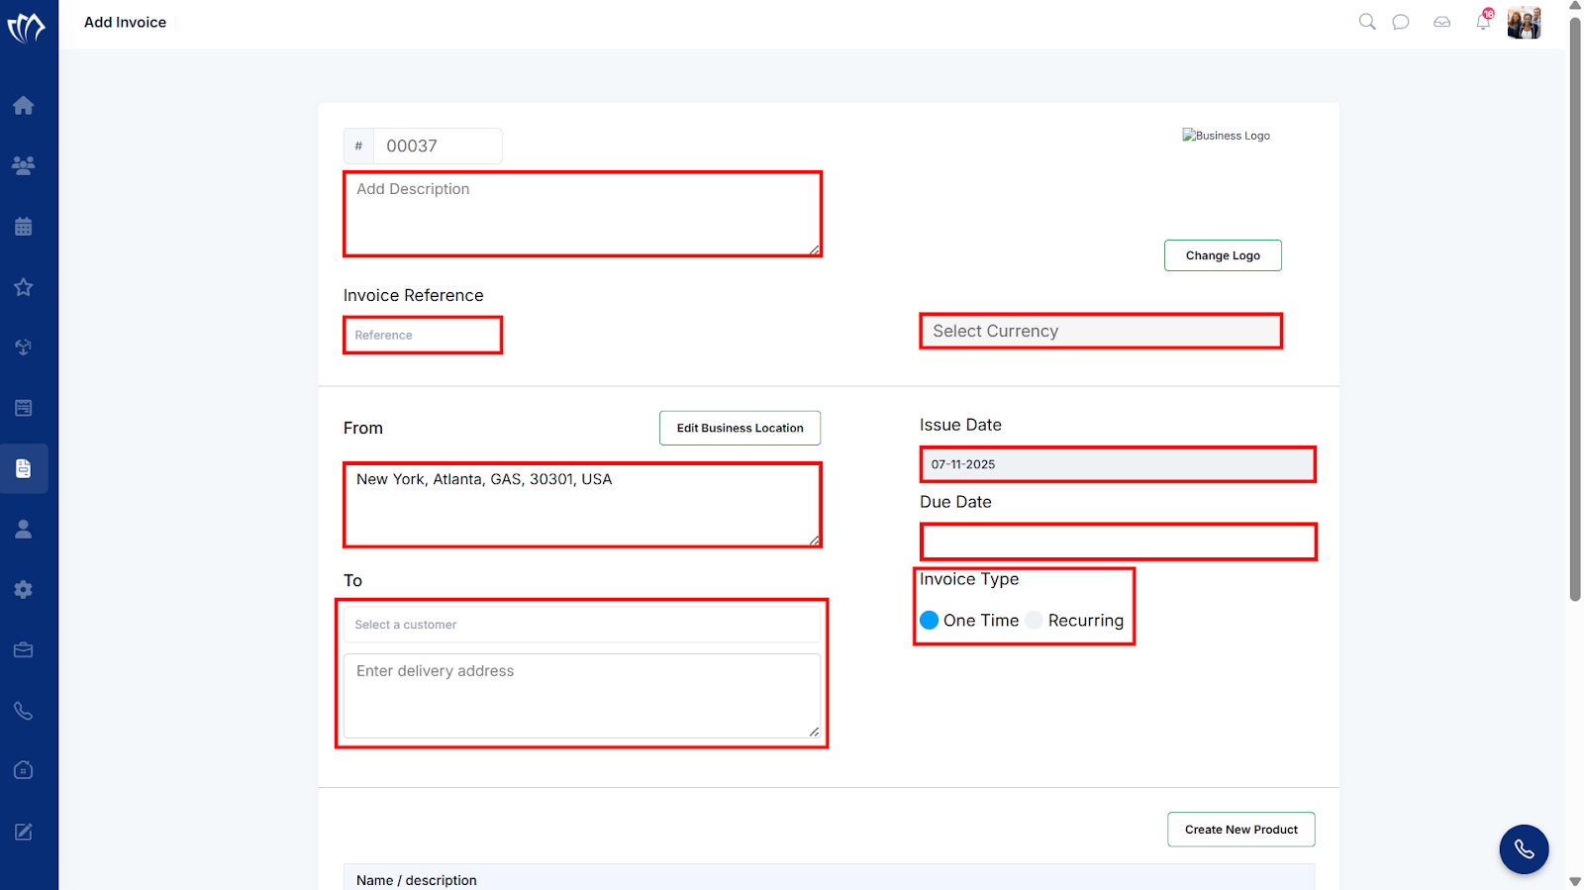This screenshot has width=1584, height=890.
Task: Open the calendar sidebar icon
Action: (24, 227)
